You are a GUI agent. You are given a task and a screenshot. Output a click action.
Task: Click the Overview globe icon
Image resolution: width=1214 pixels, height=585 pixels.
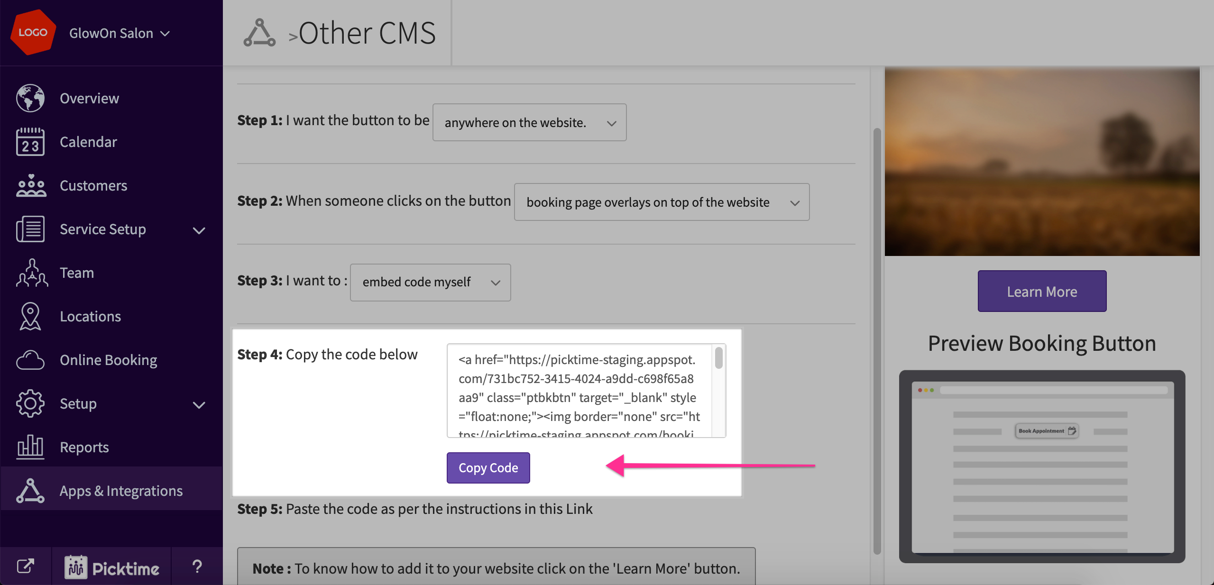30,98
